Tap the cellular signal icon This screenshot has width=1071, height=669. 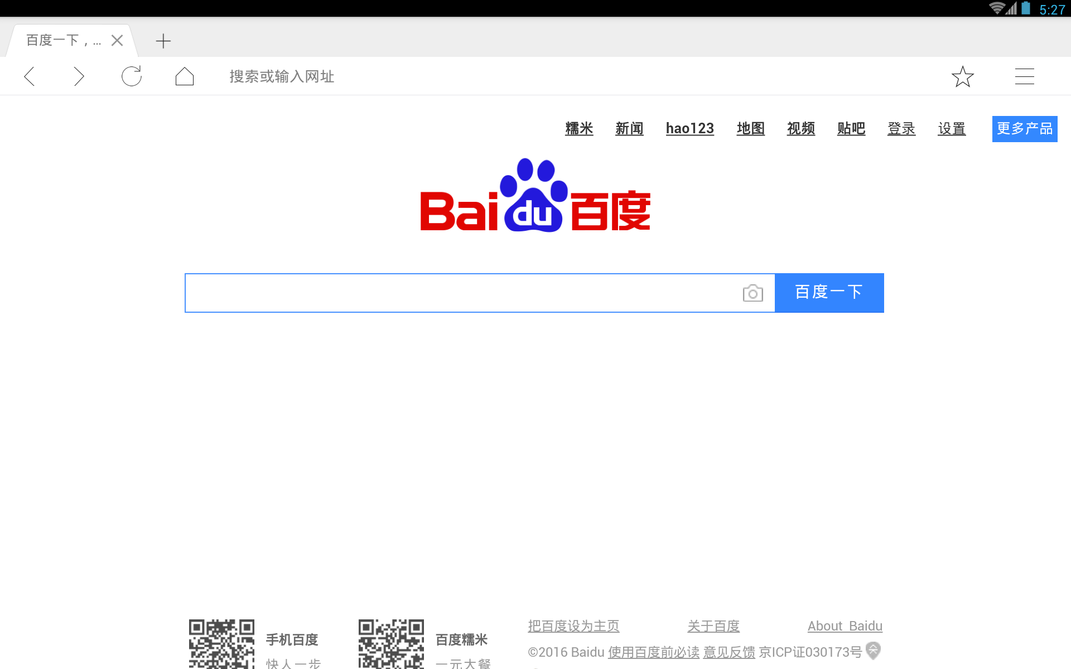pos(1011,8)
